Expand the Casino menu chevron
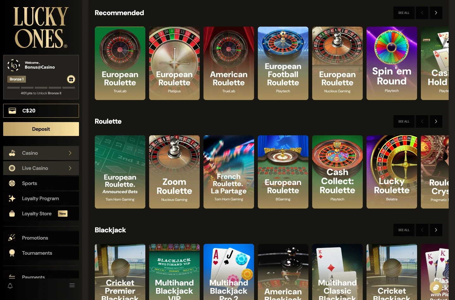455x300 pixels. point(70,153)
